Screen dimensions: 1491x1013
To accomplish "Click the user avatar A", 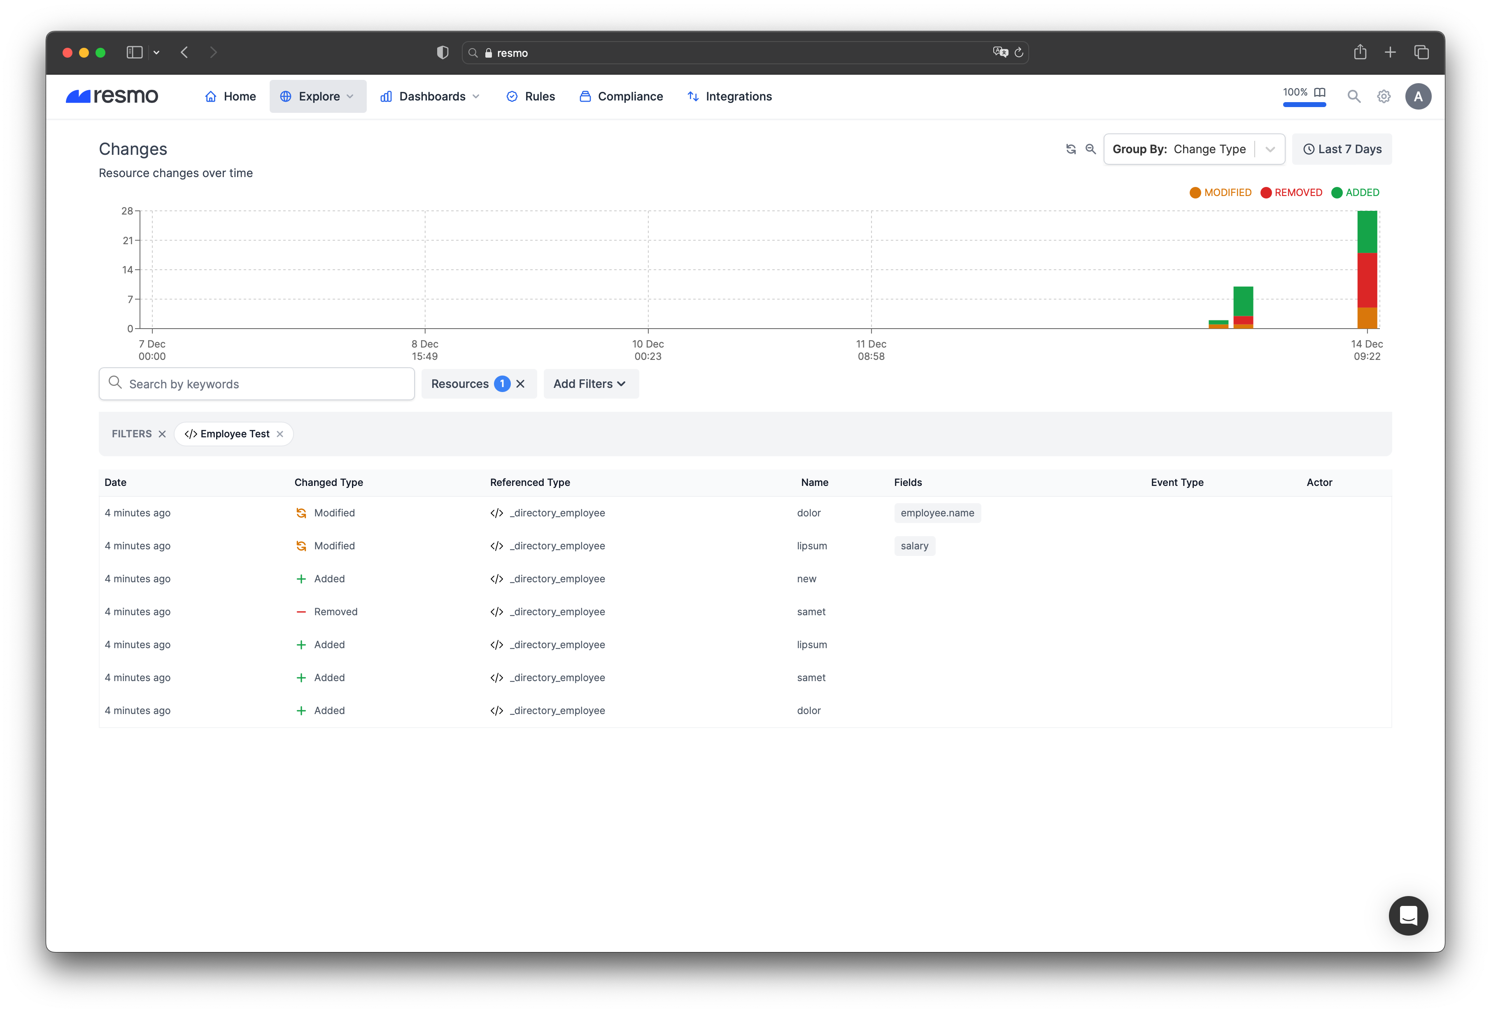I will (1418, 96).
